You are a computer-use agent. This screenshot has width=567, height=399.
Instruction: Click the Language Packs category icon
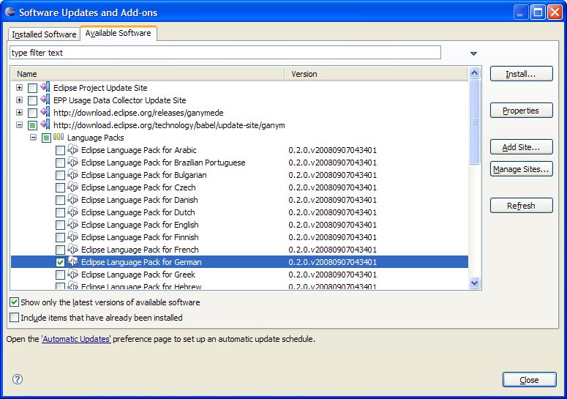point(59,137)
